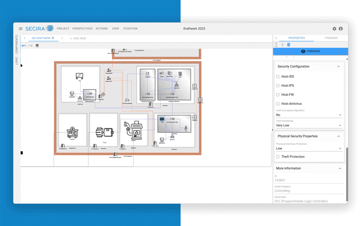Select the boiler furnace icon in the diagram

pos(134,131)
